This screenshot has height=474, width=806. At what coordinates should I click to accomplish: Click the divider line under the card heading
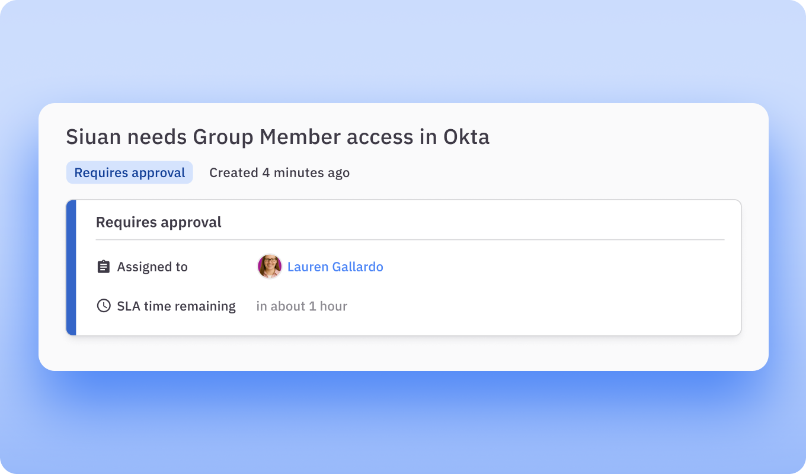(x=410, y=240)
